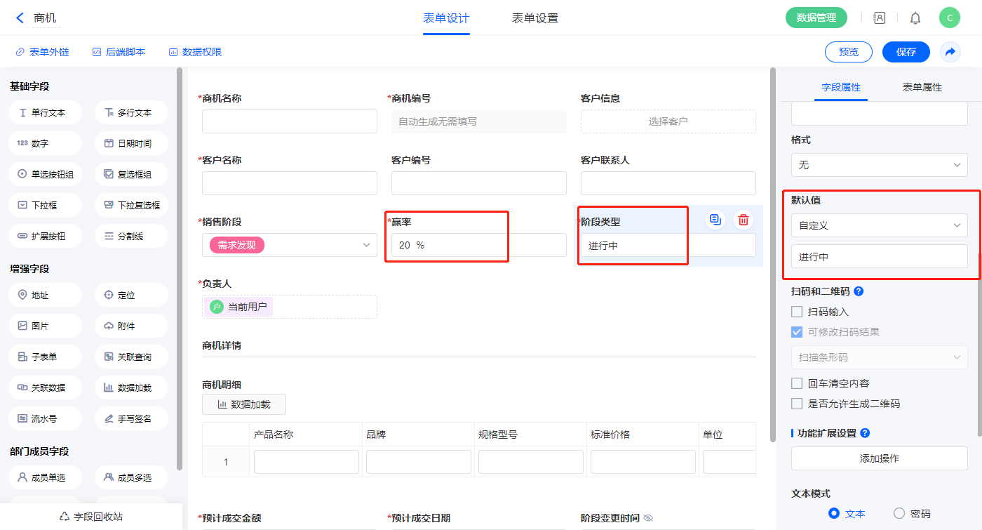
Task: Switch to the 表单设置 tab
Action: (534, 18)
